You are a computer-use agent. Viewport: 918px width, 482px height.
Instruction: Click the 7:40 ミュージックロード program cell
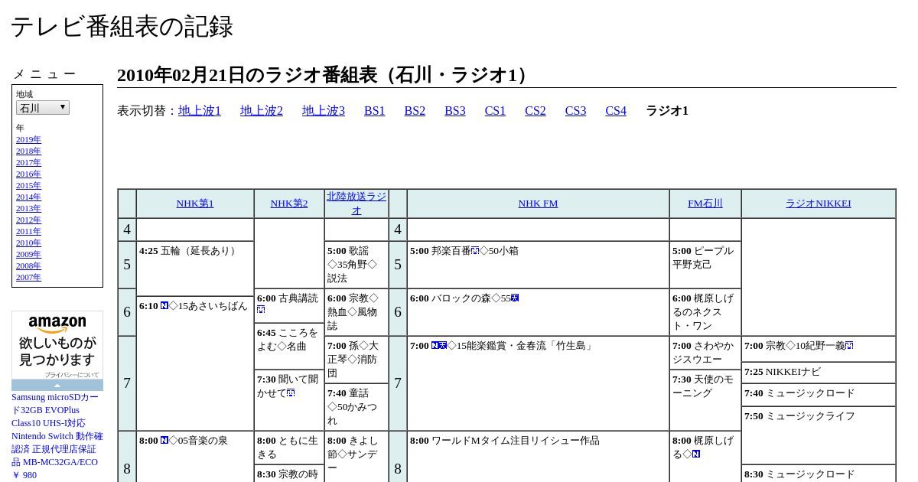[819, 395]
